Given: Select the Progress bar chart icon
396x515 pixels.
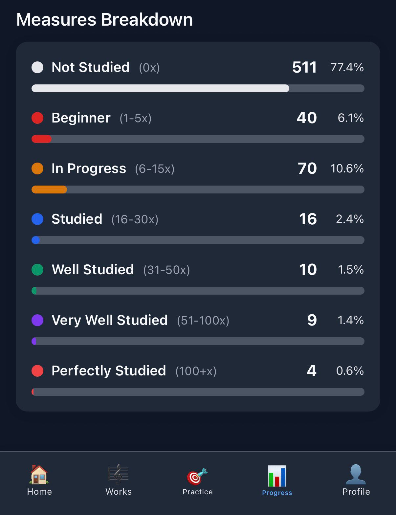Looking at the screenshot, I should [x=277, y=476].
